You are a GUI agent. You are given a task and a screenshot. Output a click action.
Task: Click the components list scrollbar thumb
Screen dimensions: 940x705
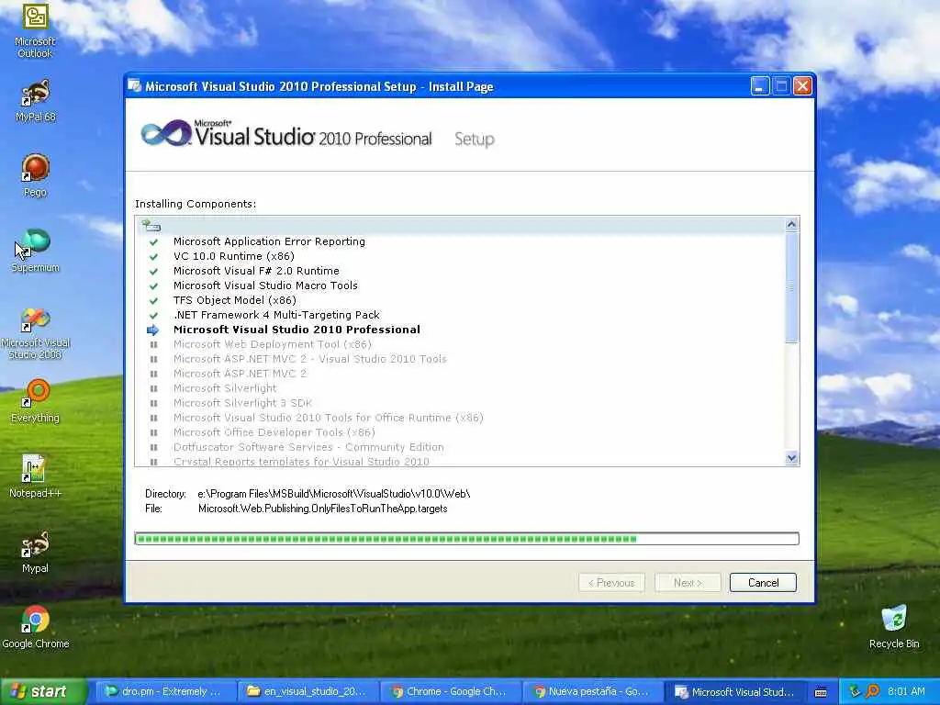tap(791, 287)
